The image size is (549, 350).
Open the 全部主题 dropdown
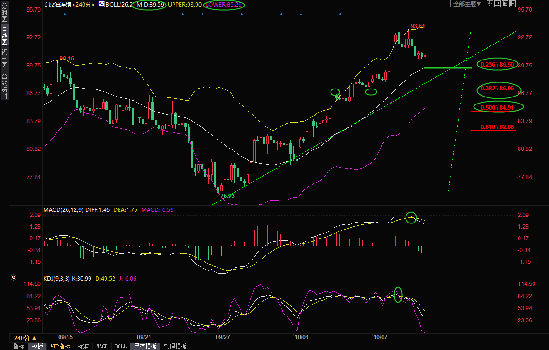[x=466, y=4]
